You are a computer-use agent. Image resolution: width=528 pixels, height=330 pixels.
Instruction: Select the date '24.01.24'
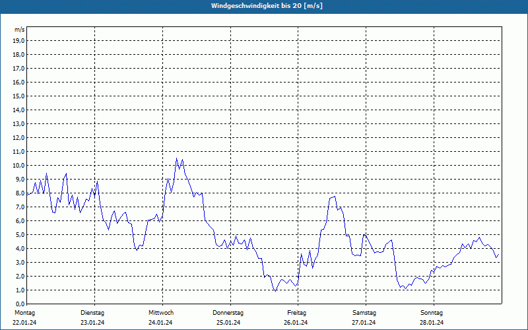160,323
